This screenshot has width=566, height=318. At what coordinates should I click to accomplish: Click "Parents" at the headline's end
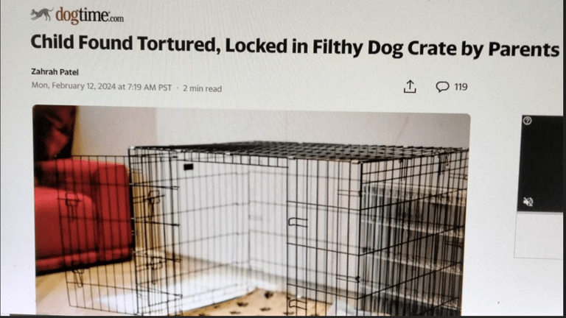[524, 49]
